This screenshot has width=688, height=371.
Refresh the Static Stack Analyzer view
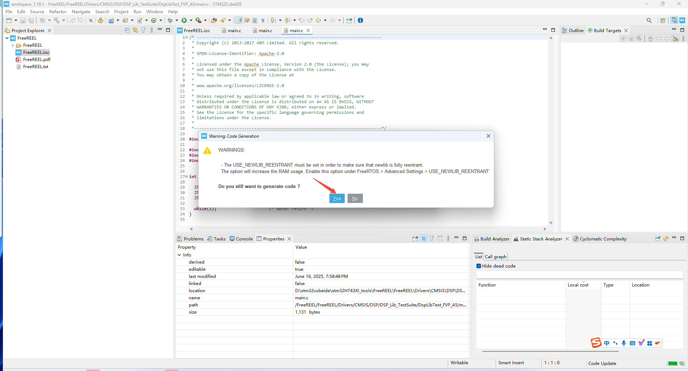[x=666, y=239]
